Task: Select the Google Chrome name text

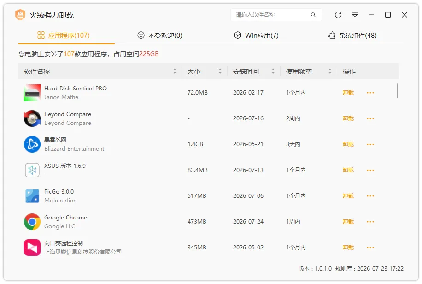Action: [65, 218]
